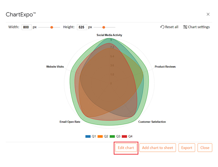Click Add chart to sheet button
This screenshot has width=218, height=167.
pyautogui.click(x=158, y=148)
